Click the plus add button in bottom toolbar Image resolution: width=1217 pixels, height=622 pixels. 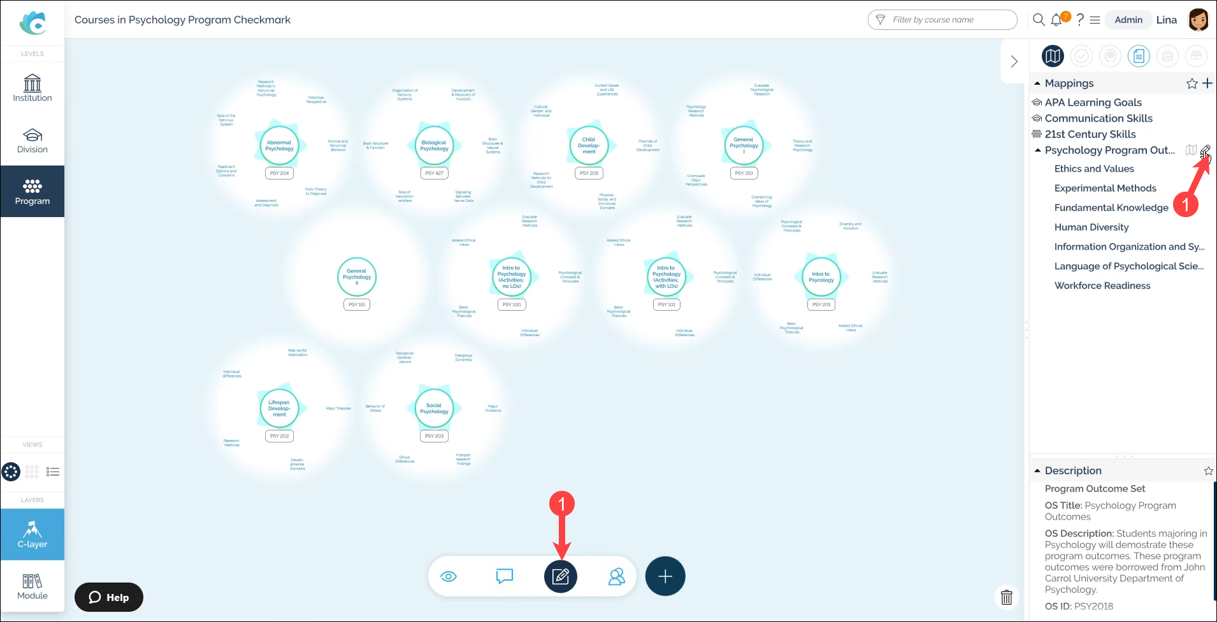point(665,576)
